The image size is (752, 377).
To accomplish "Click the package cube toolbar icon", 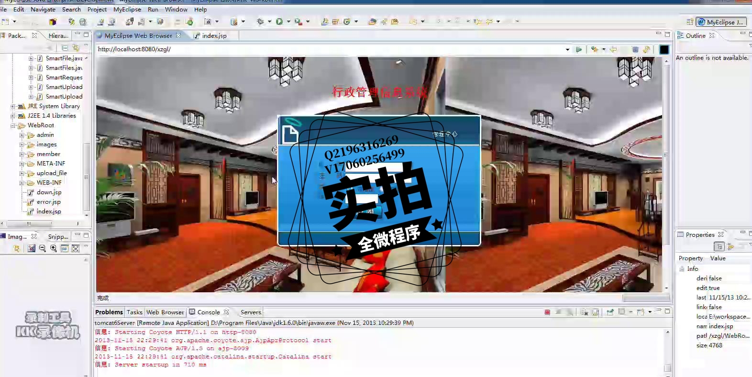I will [x=53, y=22].
